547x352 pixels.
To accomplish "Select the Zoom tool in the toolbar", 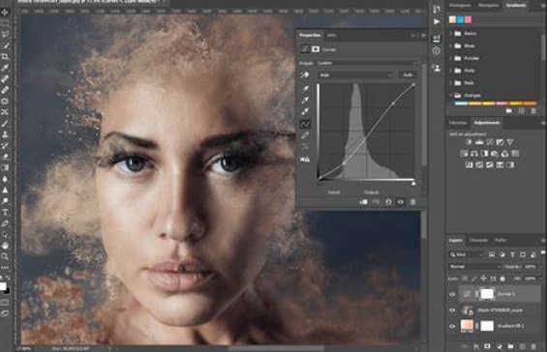I will click(5, 257).
